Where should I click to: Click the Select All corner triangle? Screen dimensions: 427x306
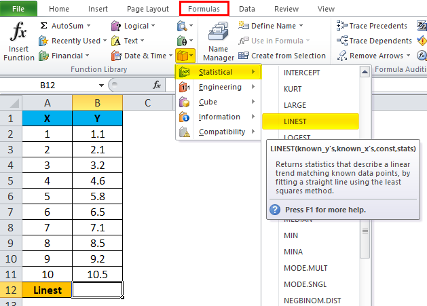click(x=14, y=103)
